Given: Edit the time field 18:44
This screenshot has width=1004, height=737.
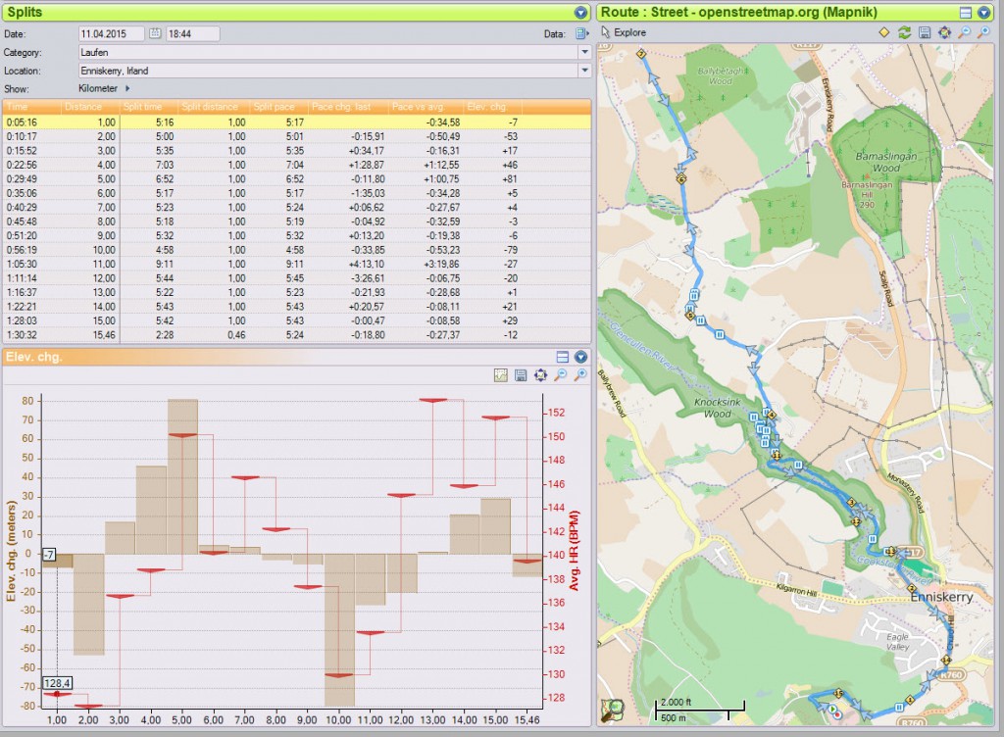Looking at the screenshot, I should tap(193, 34).
